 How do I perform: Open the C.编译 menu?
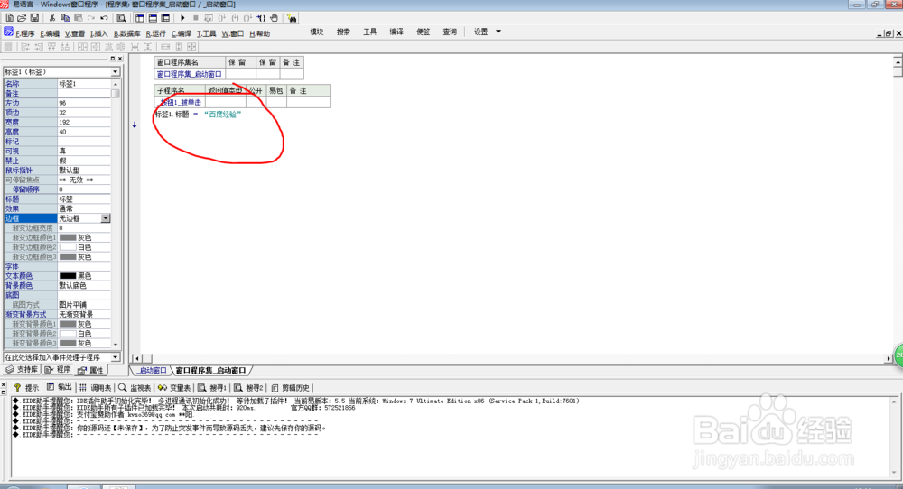[182, 34]
